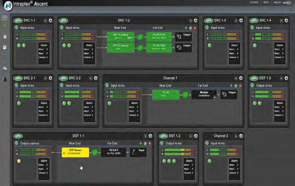
Task: Click the Output icon in Channel 1
Action: pyautogui.click(x=228, y=94)
